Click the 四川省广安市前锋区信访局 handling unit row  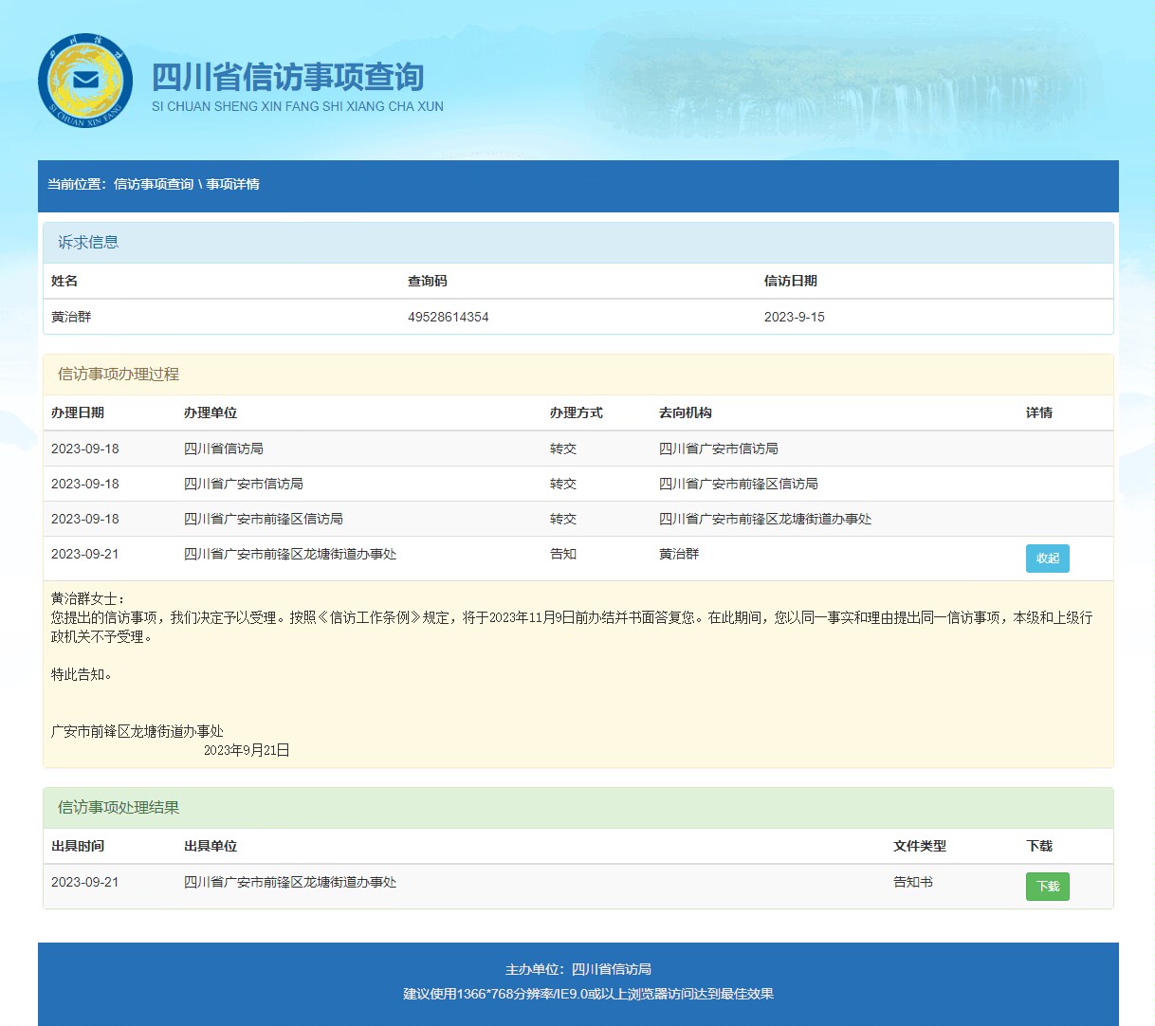point(264,519)
